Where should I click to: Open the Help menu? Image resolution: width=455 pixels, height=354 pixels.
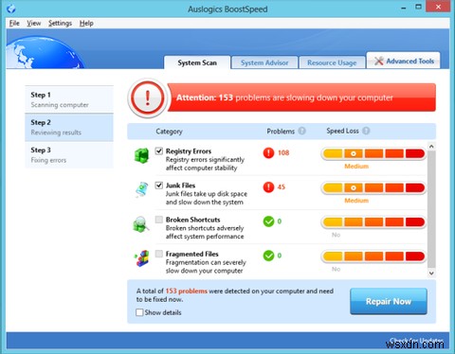click(x=86, y=23)
